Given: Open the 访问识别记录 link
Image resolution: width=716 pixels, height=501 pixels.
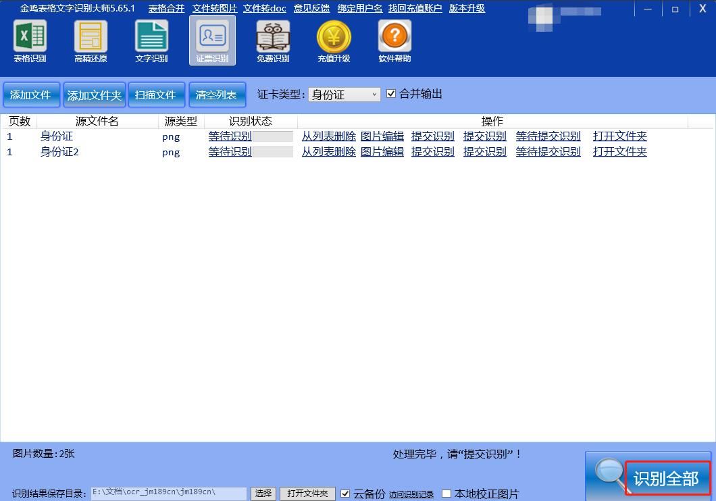Looking at the screenshot, I should tap(411, 494).
